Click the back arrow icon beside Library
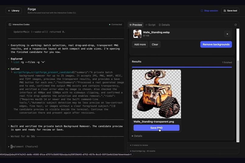The width and height of the screenshot is (245, 163). pyautogui.click(x=9, y=11)
